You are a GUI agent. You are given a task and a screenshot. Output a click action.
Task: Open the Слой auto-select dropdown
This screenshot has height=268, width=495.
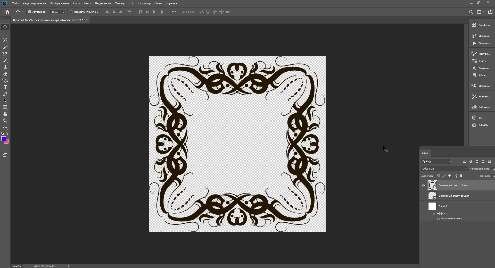tap(58, 12)
